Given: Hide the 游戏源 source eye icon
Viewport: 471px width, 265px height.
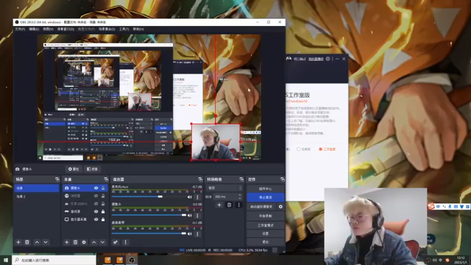Looking at the screenshot, I should point(96,211).
